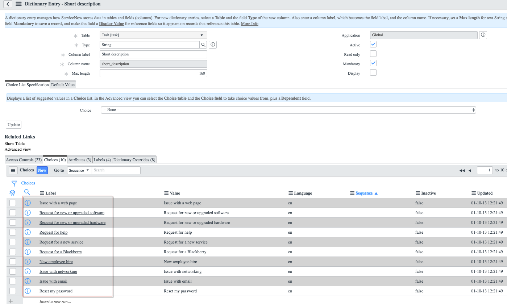
Task: Open the Choice dropdown set to None
Action: [288, 110]
